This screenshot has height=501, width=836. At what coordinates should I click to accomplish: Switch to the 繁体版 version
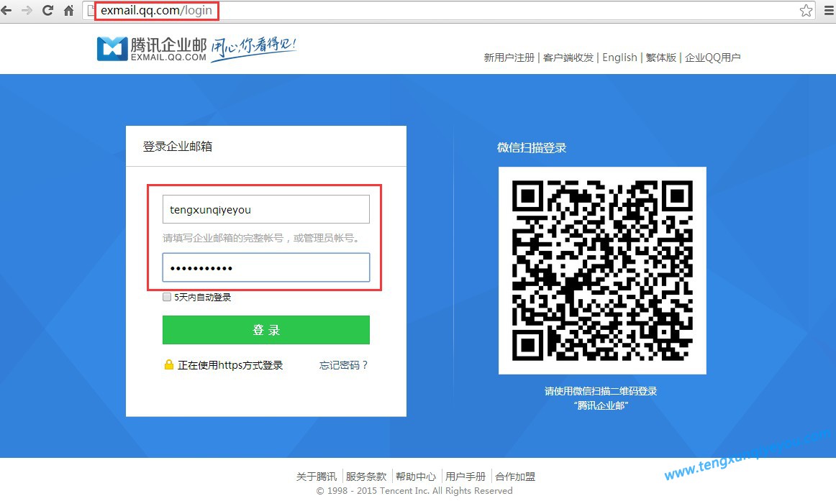tap(660, 58)
